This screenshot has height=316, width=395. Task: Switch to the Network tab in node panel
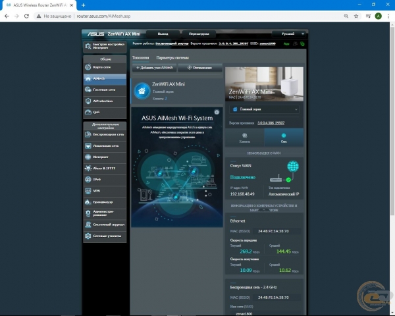pyautogui.click(x=284, y=138)
